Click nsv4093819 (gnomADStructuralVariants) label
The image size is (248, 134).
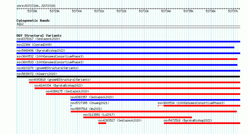[x=60, y=80]
